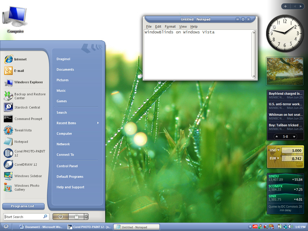Viewport: 308px width, 231px height.
Task: Switch to Corel PHOTO-PAINT 12 taskbar button
Action: (x=89, y=227)
